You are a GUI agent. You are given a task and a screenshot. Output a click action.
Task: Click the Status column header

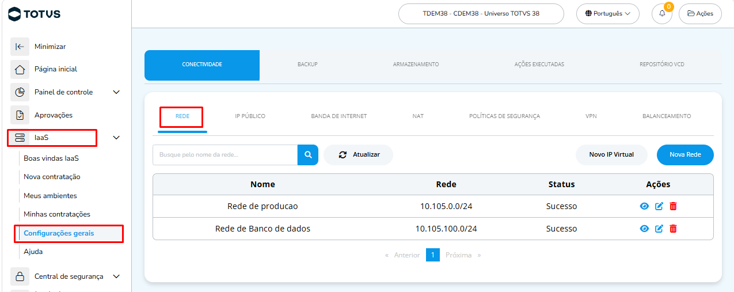pyautogui.click(x=561, y=184)
